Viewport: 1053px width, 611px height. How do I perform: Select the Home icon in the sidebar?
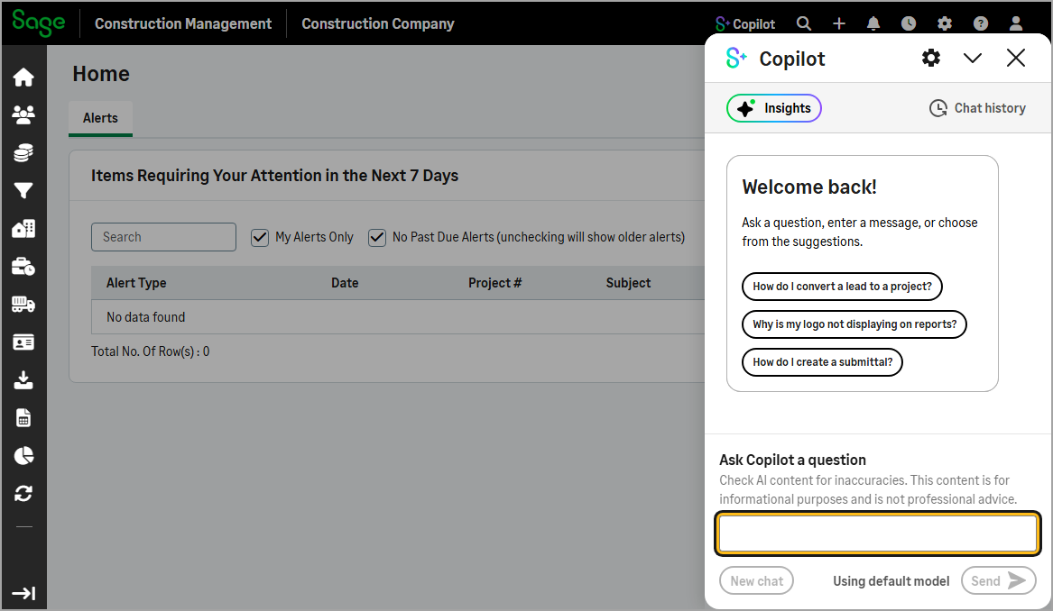point(24,76)
